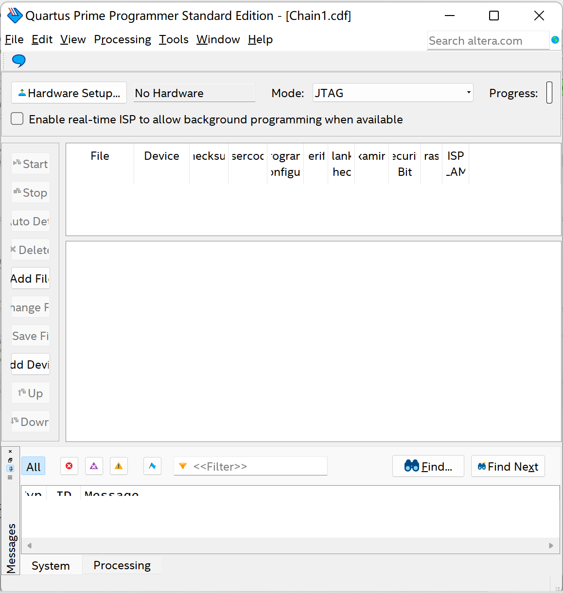The image size is (563, 593).
Task: Click the Examine column header
Action: point(372,164)
